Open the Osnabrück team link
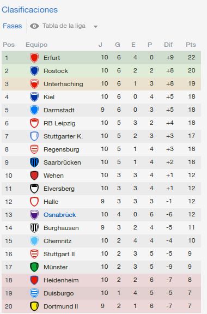This screenshot has width=207, height=314. pos(60,215)
